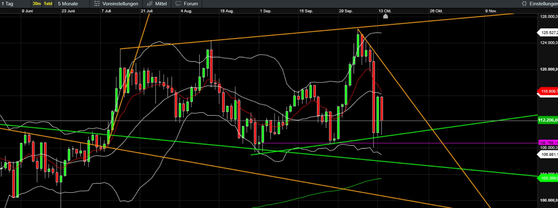
Task: Click the gray marker under 13 Okt.
Action: (385, 16)
